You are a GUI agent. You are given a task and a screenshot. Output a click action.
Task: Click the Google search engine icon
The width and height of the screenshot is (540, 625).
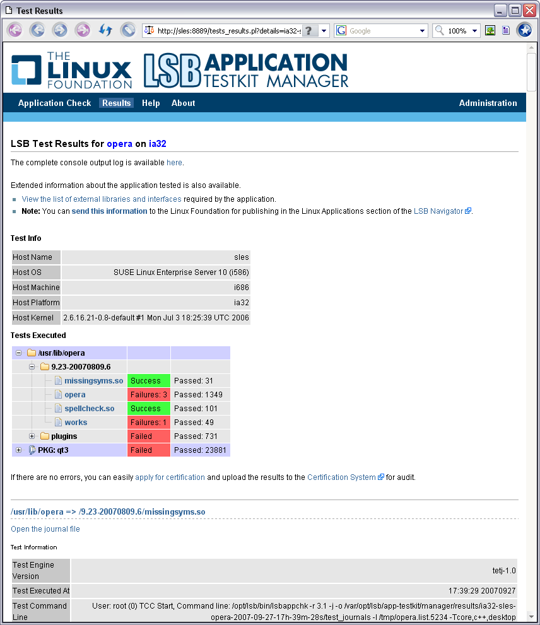(x=341, y=31)
